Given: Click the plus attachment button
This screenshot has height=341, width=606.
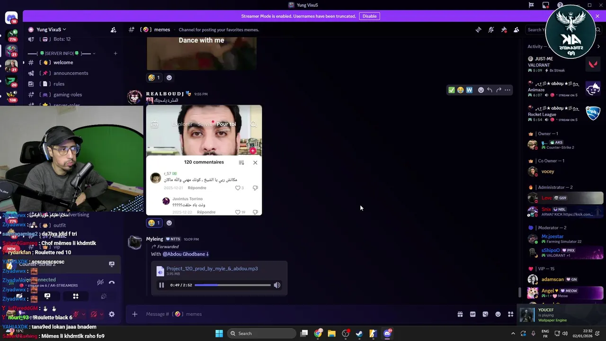Looking at the screenshot, I should [x=134, y=314].
